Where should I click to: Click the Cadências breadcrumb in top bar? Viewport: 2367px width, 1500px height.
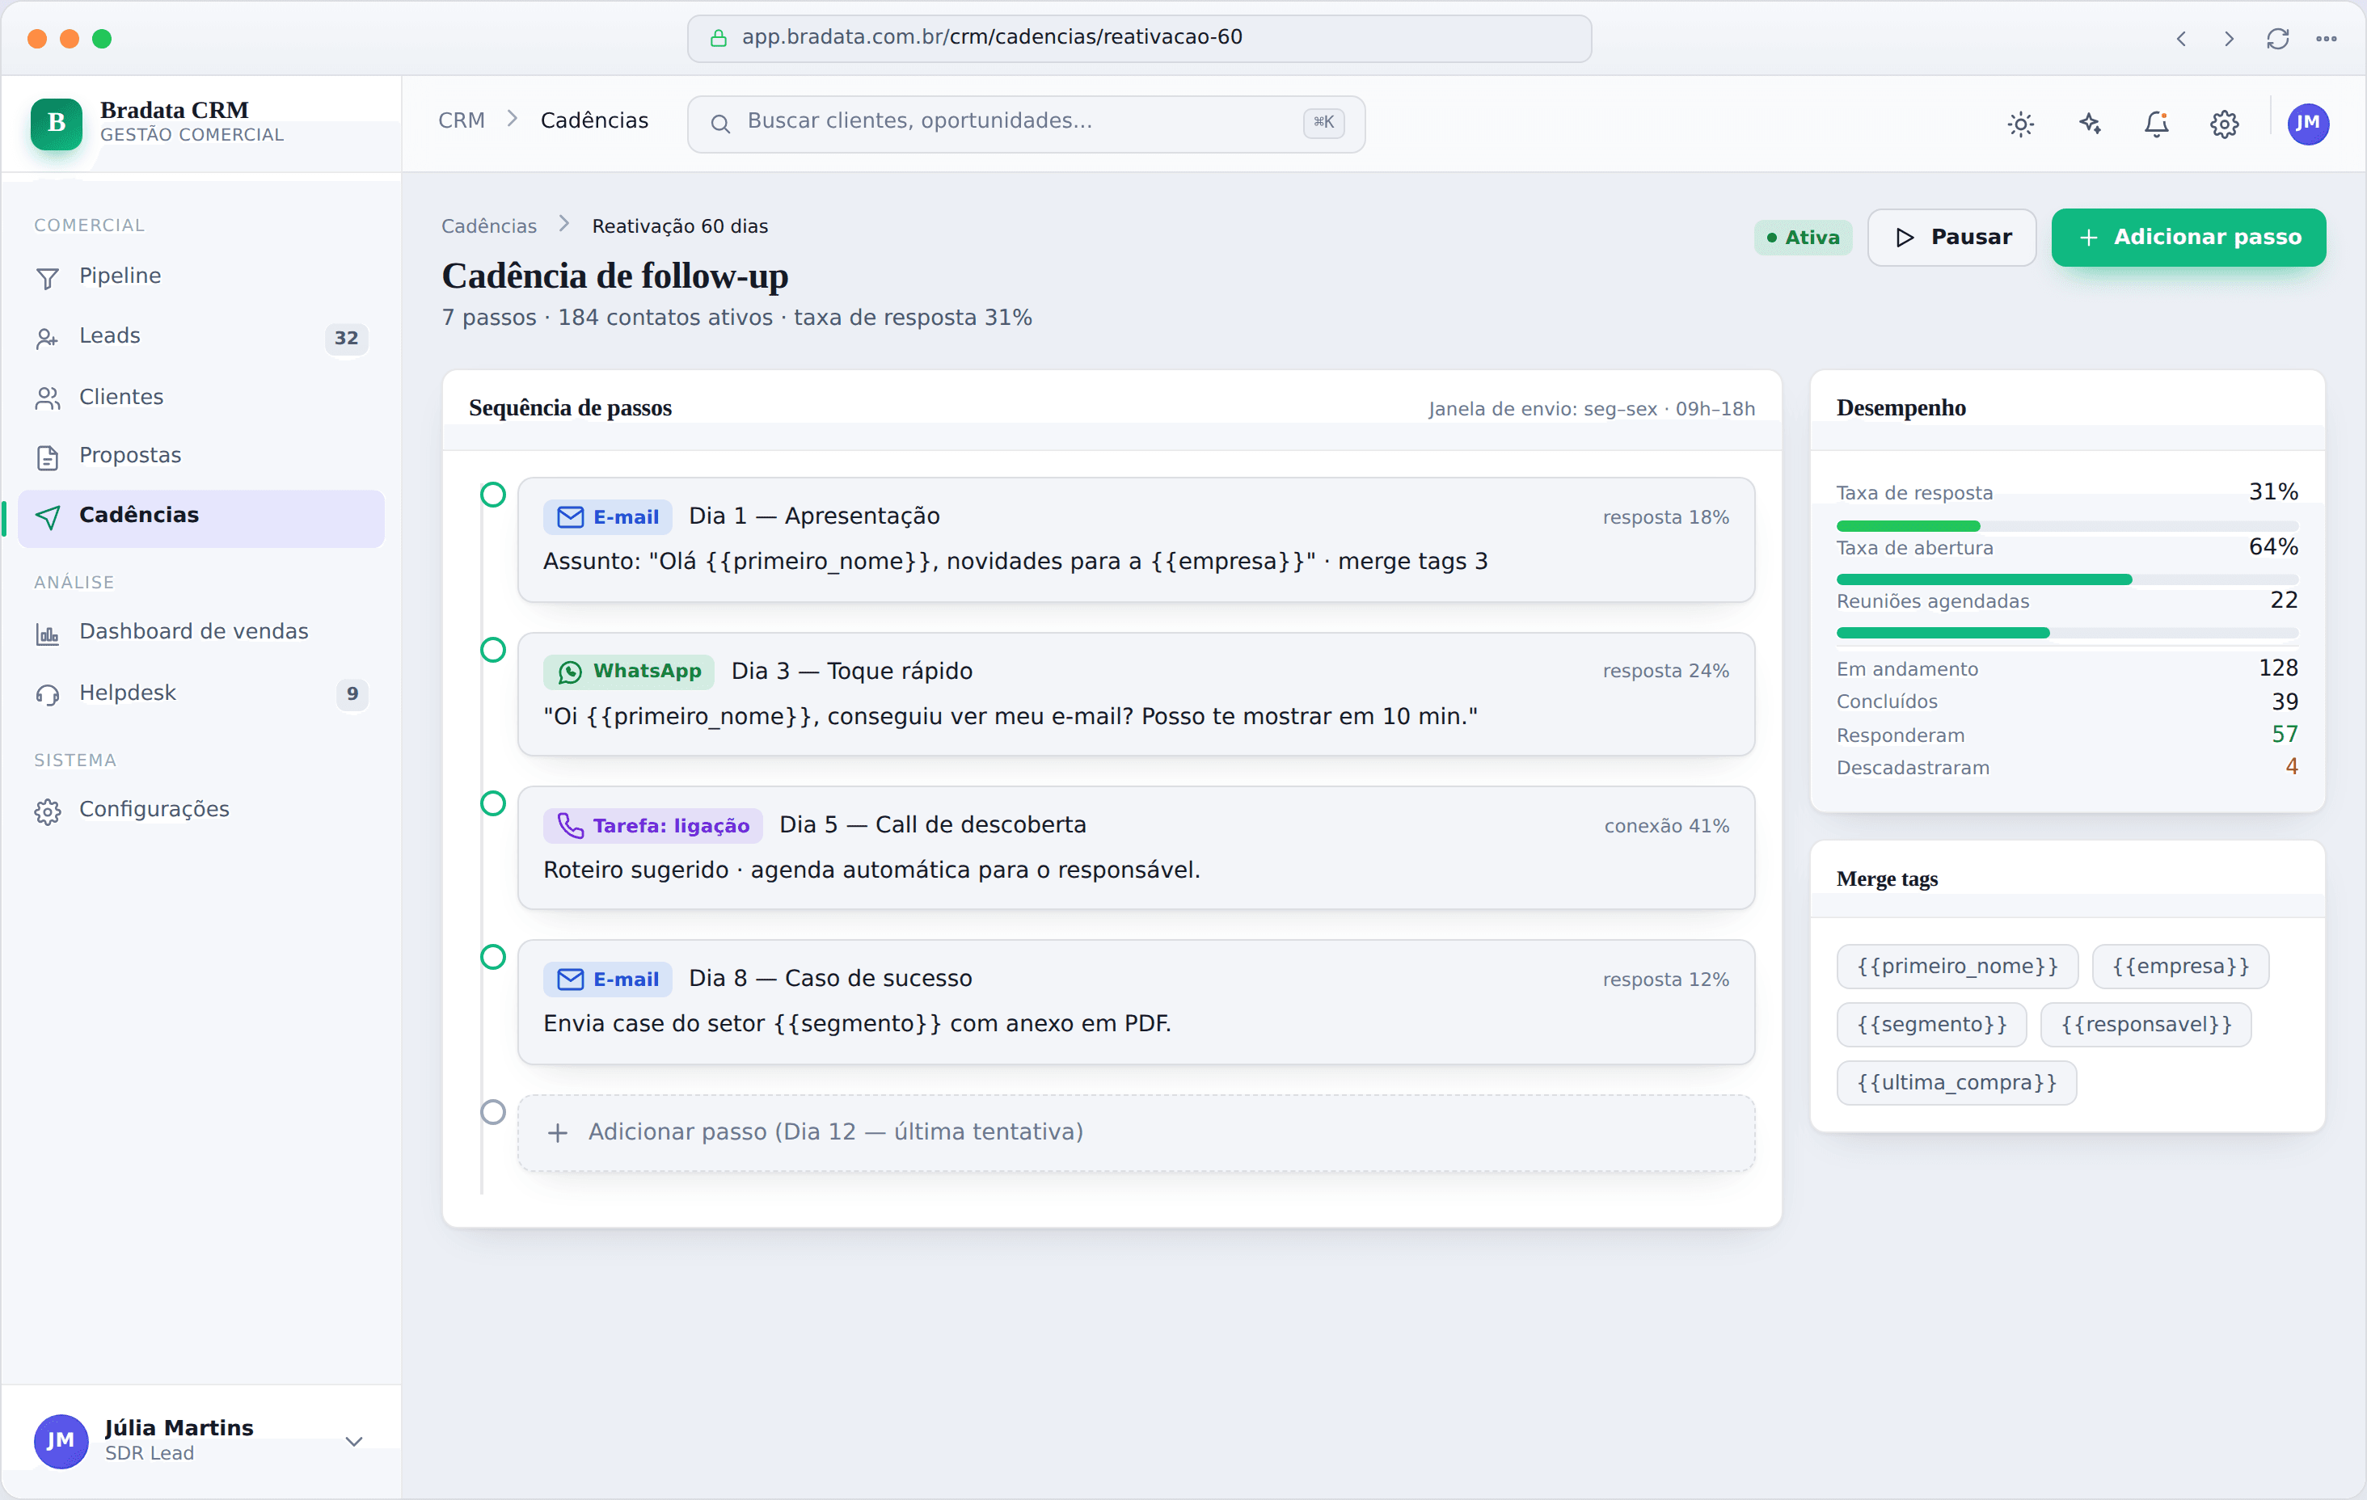coord(595,121)
